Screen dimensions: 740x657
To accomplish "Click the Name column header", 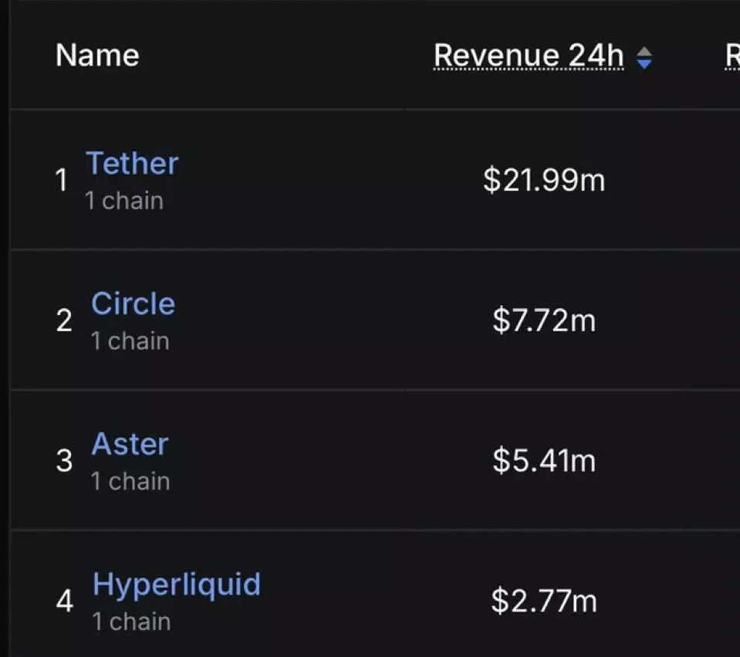I will coord(97,56).
